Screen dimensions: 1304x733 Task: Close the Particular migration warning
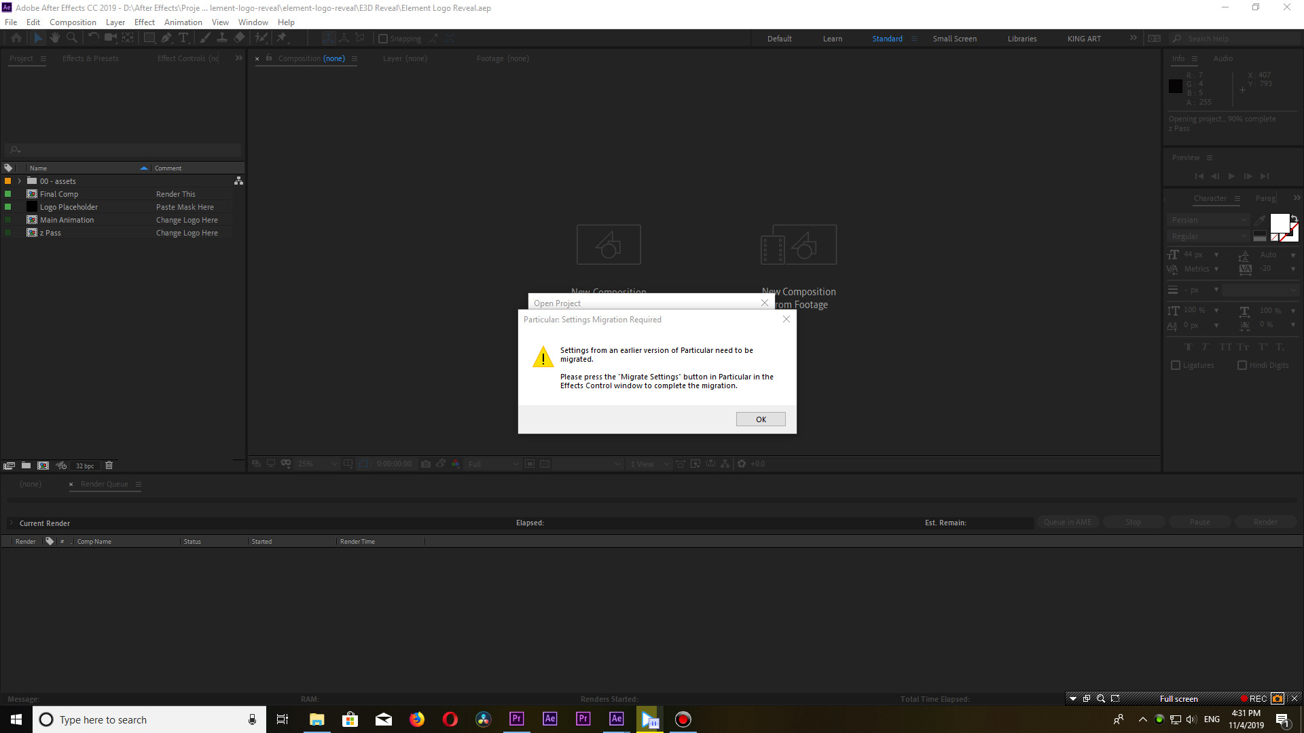761,419
